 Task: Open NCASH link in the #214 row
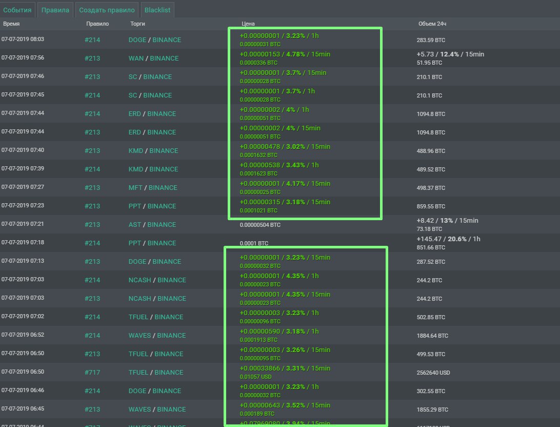click(x=139, y=280)
